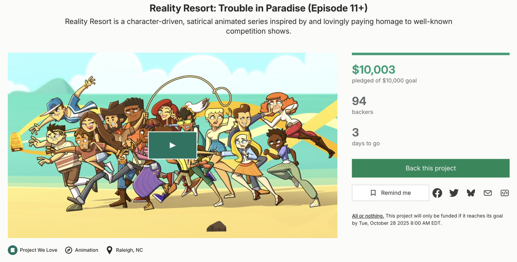Screen dimensions: 517x262
Task: Select the Raleigh, NC location link
Action: point(129,250)
